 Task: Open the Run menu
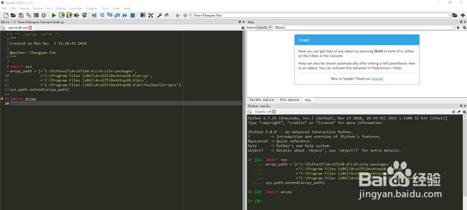coord(50,8)
